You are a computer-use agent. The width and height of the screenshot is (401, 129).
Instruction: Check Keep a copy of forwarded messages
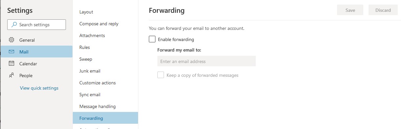click(x=161, y=75)
